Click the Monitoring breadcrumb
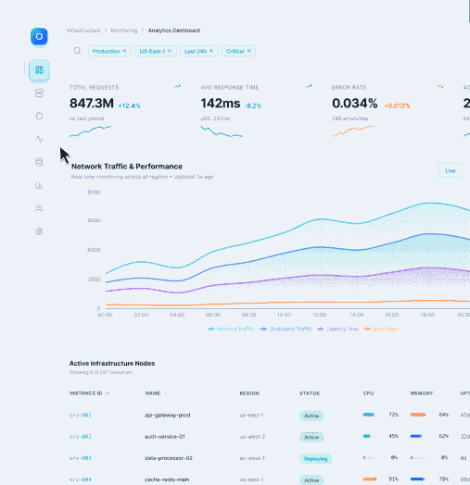This screenshot has width=470, height=485. point(124,31)
